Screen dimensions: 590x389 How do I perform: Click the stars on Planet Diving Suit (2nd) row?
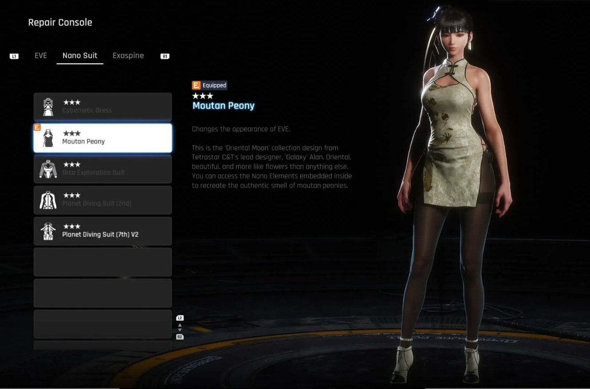[x=72, y=195]
